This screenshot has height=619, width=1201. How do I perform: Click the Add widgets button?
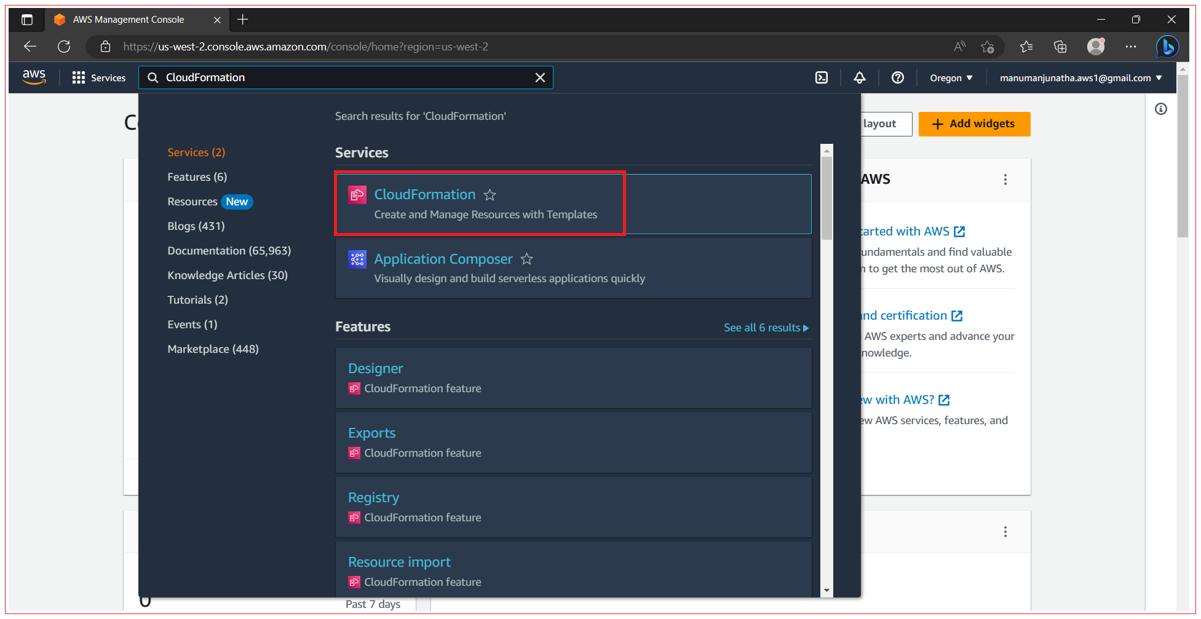[x=974, y=124]
